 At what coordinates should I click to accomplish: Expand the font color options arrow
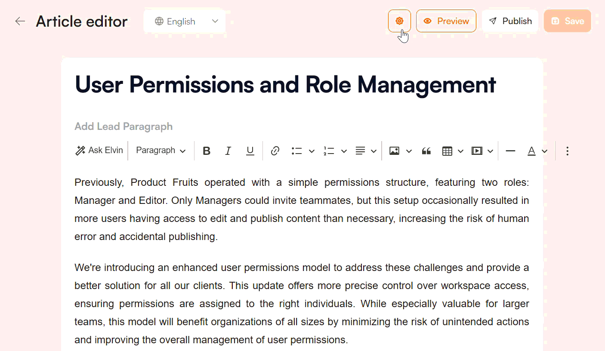(x=544, y=151)
